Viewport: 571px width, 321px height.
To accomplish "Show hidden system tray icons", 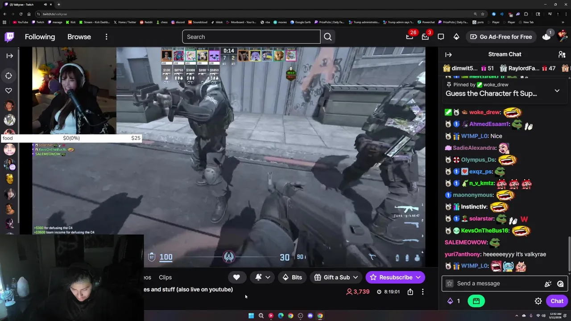I will click(517, 316).
